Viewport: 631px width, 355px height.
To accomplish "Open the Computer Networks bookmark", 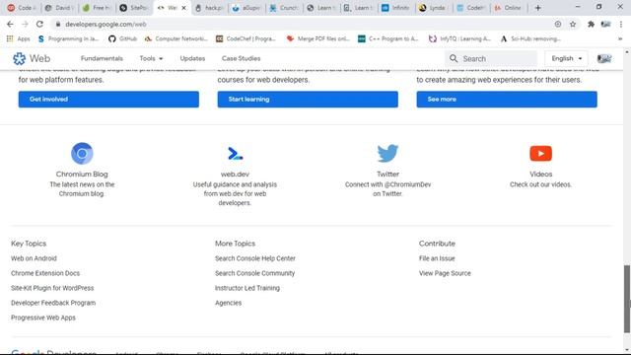I will pyautogui.click(x=175, y=38).
